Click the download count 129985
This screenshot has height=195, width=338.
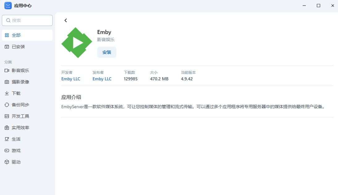(x=131, y=79)
